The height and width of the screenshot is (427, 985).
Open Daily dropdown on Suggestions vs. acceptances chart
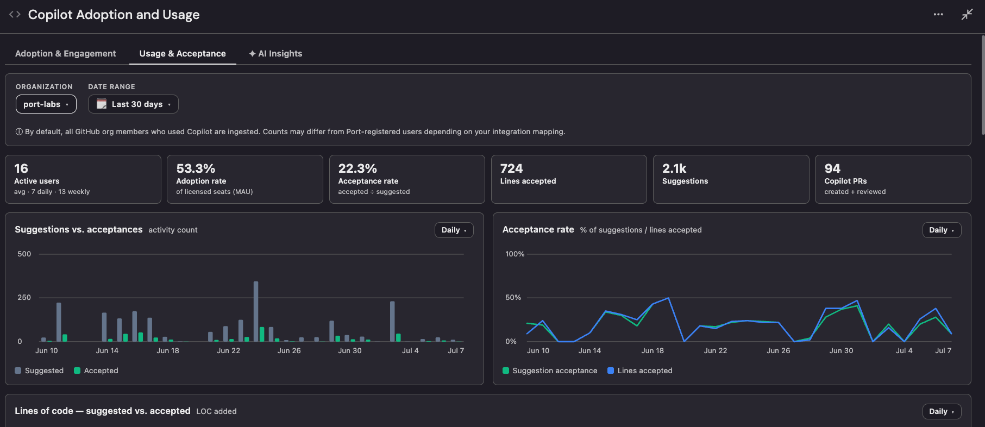click(x=454, y=230)
